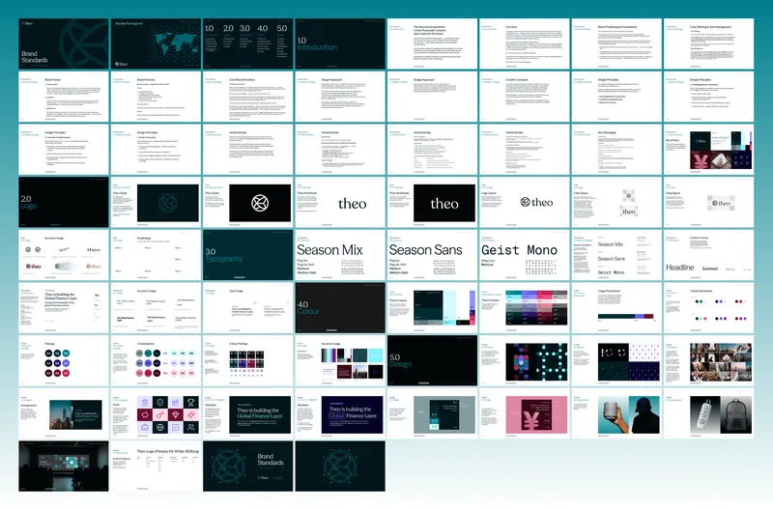Viewport: 773px width, 510px height.
Task: Open the Geist Mono typeface slide
Action: 525,255
